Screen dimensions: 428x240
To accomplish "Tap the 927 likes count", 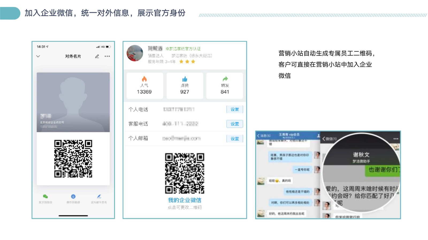I will click(185, 92).
